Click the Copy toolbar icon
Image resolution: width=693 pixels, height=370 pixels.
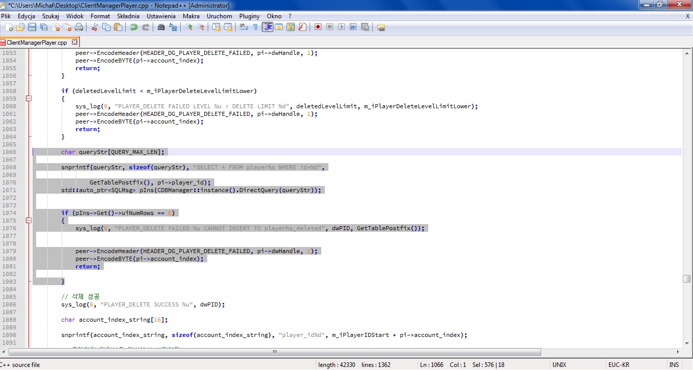pos(106,27)
